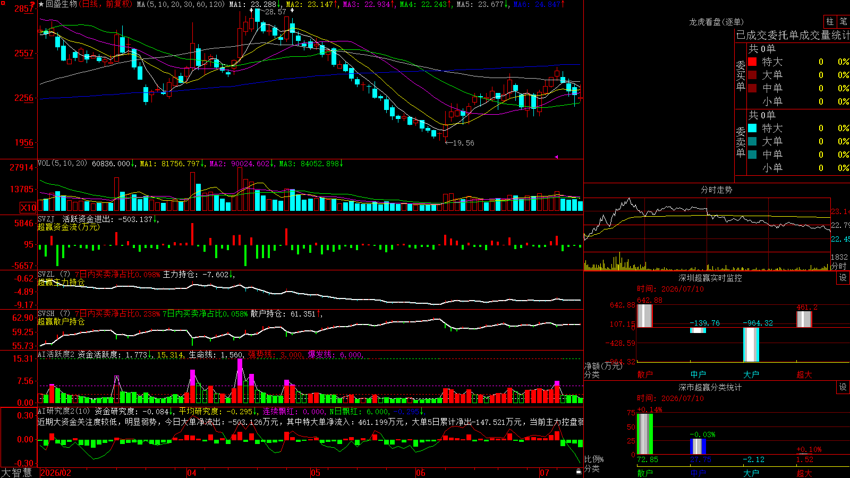
Task: Click the 深市超赢分类统计 panel title
Action: (710, 387)
